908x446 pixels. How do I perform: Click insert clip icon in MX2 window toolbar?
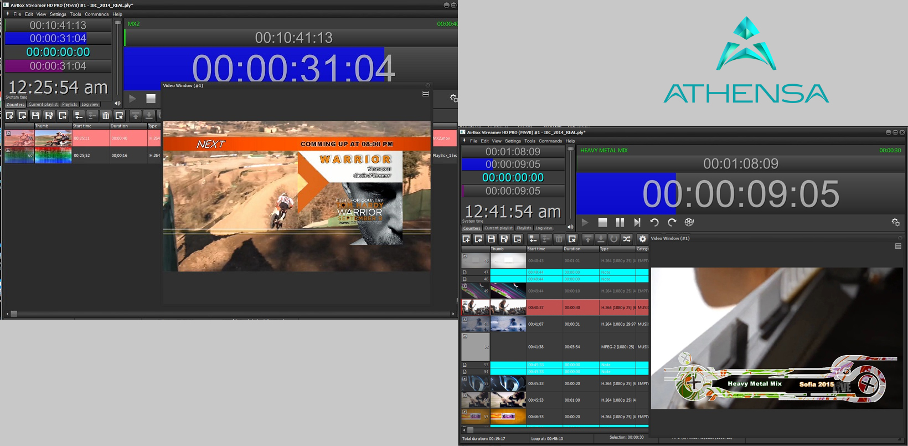coord(23,116)
